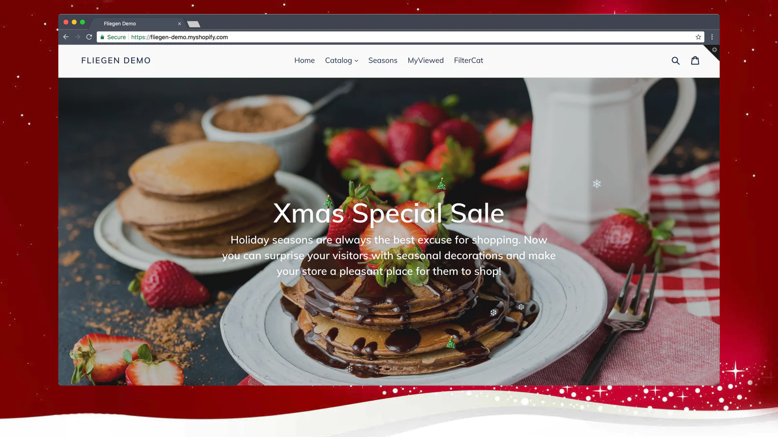
Task: Click the green Secure padlock icon
Action: [x=102, y=37]
